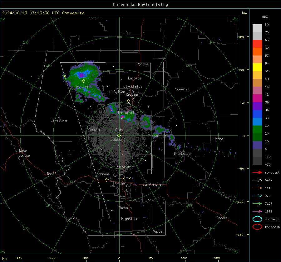Screen dimensions: 281x262
Task: Click the yellow diamond radar site marker at Didsbury
Action: 119,136
